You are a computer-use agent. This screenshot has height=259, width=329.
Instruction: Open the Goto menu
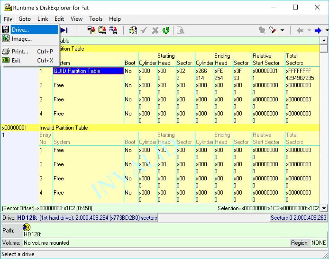(x=25, y=19)
